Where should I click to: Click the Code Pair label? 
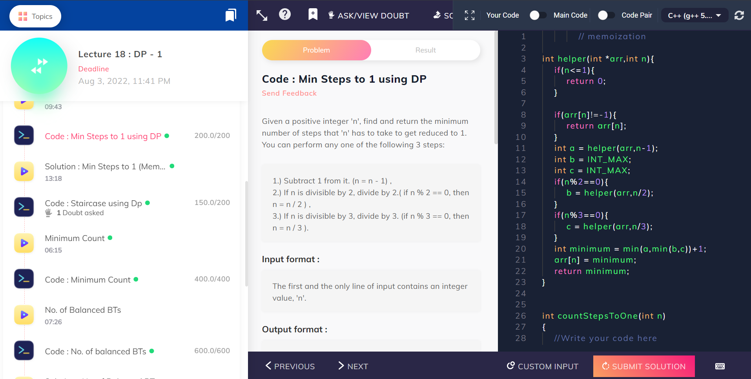[x=637, y=15]
